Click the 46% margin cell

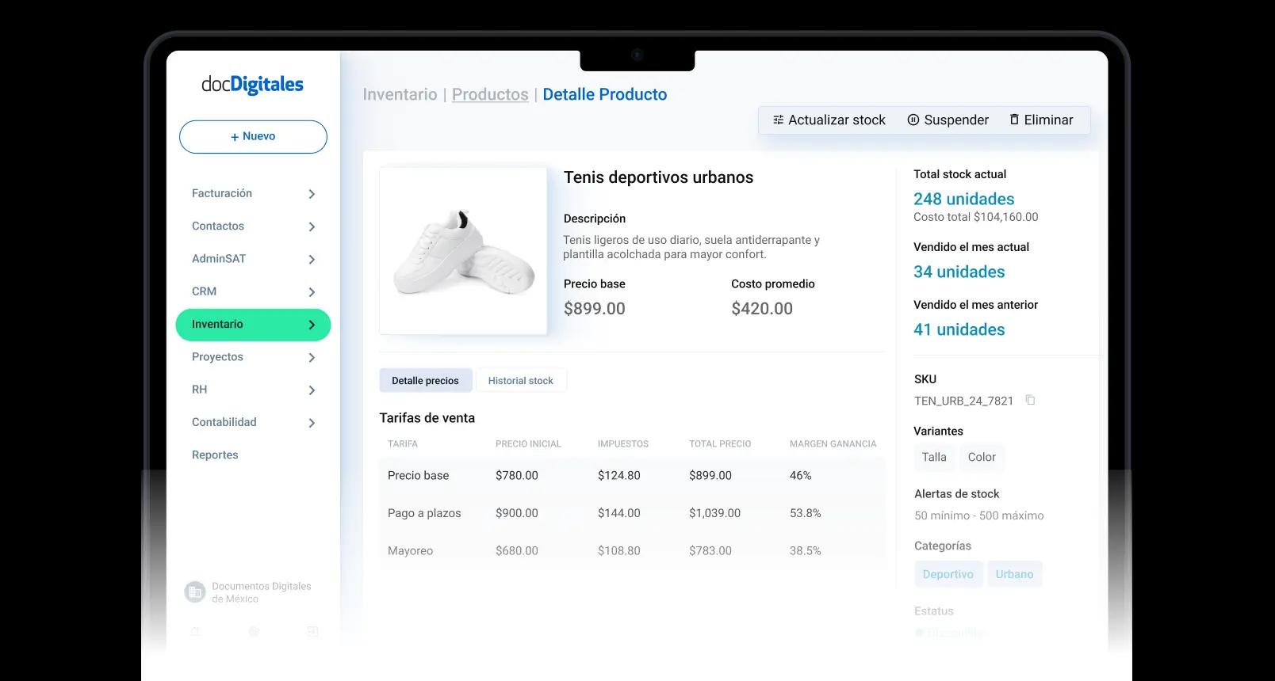coord(801,475)
